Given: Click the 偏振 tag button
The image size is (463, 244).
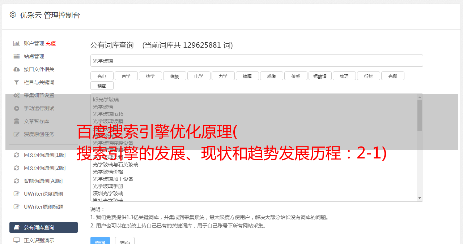Looking at the screenshot, I should click(x=174, y=76).
